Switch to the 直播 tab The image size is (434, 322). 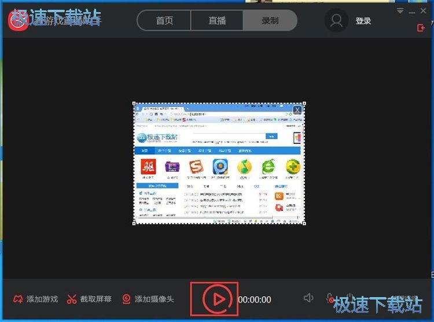click(x=217, y=21)
